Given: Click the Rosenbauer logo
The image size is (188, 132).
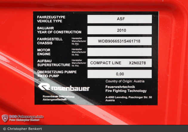Looking at the screenshot, I should click(64, 87).
